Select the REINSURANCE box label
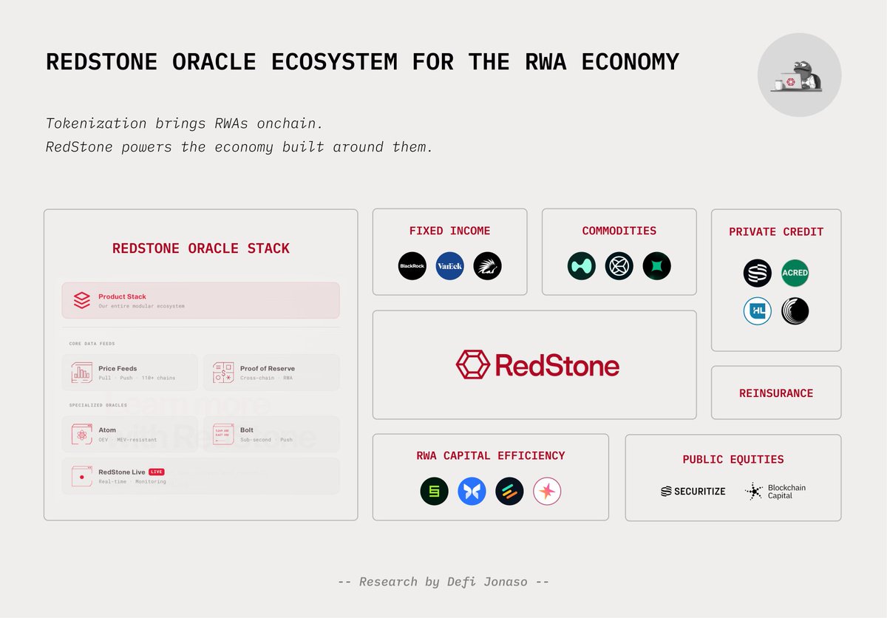This screenshot has width=887, height=618. [x=776, y=393]
